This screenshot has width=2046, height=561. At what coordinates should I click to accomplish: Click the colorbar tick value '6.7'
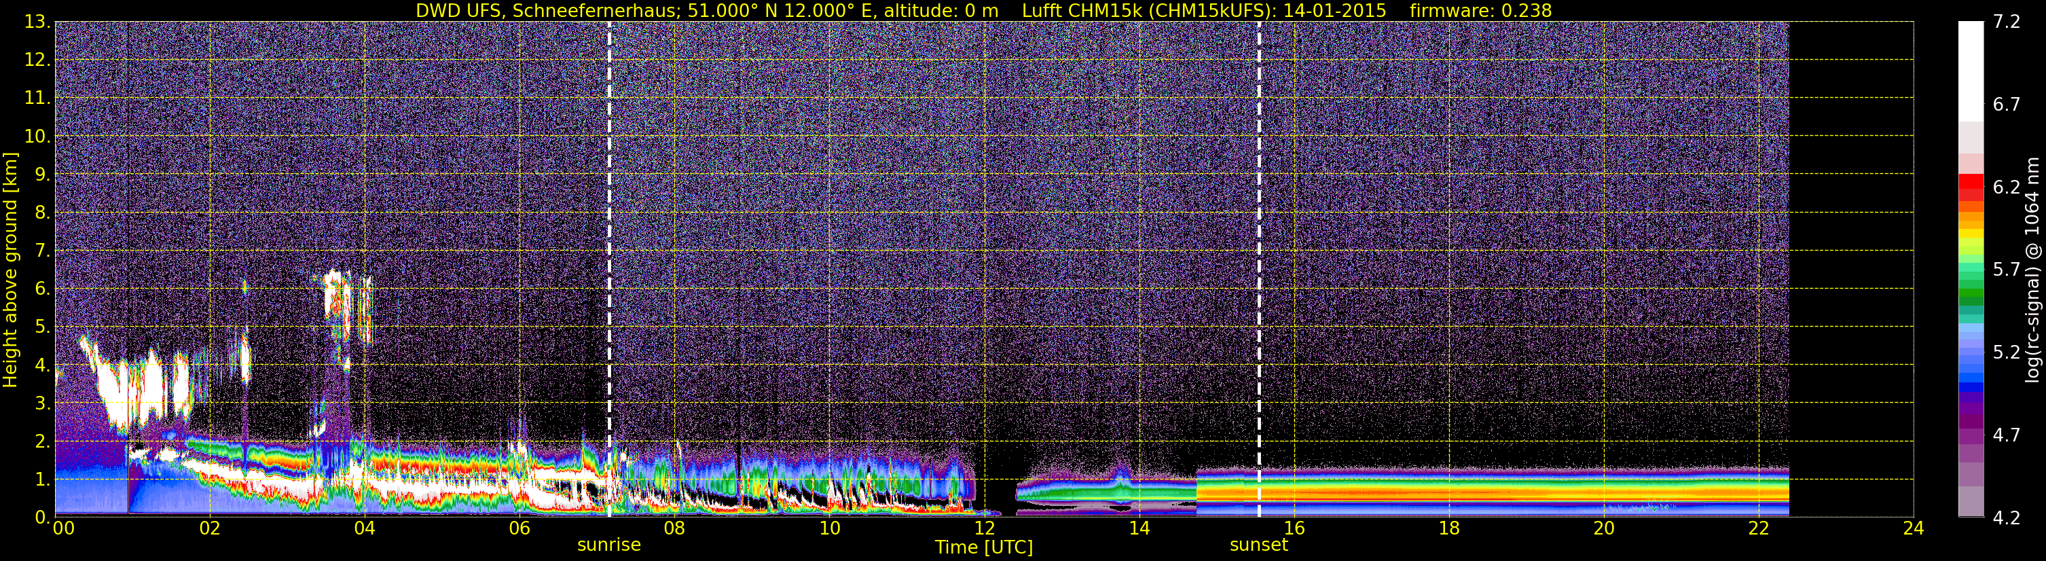click(x=2007, y=105)
